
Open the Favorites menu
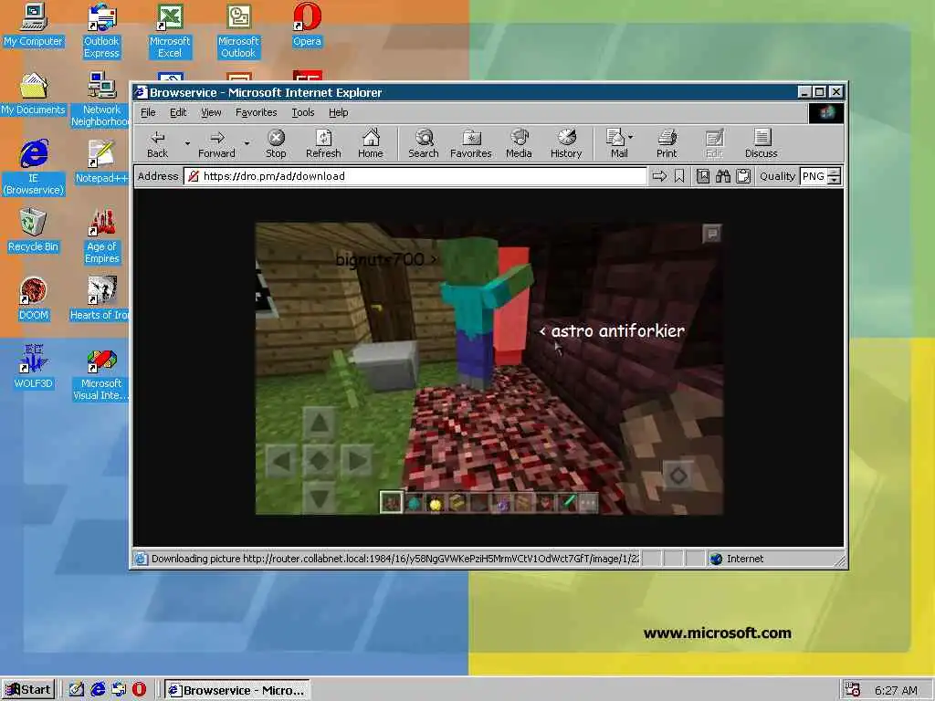(256, 112)
